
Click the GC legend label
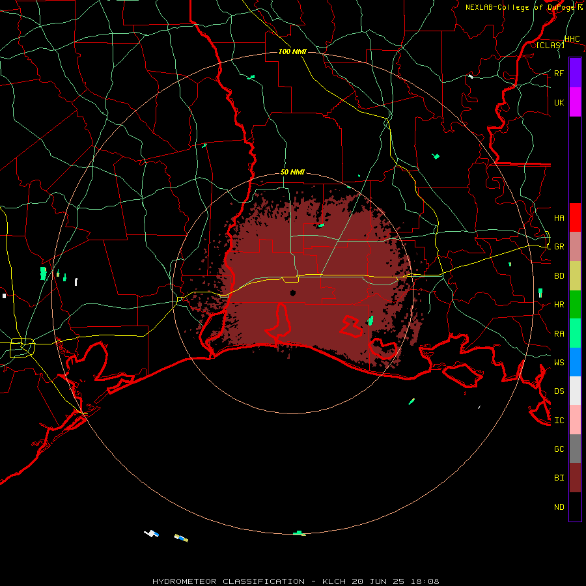point(559,449)
